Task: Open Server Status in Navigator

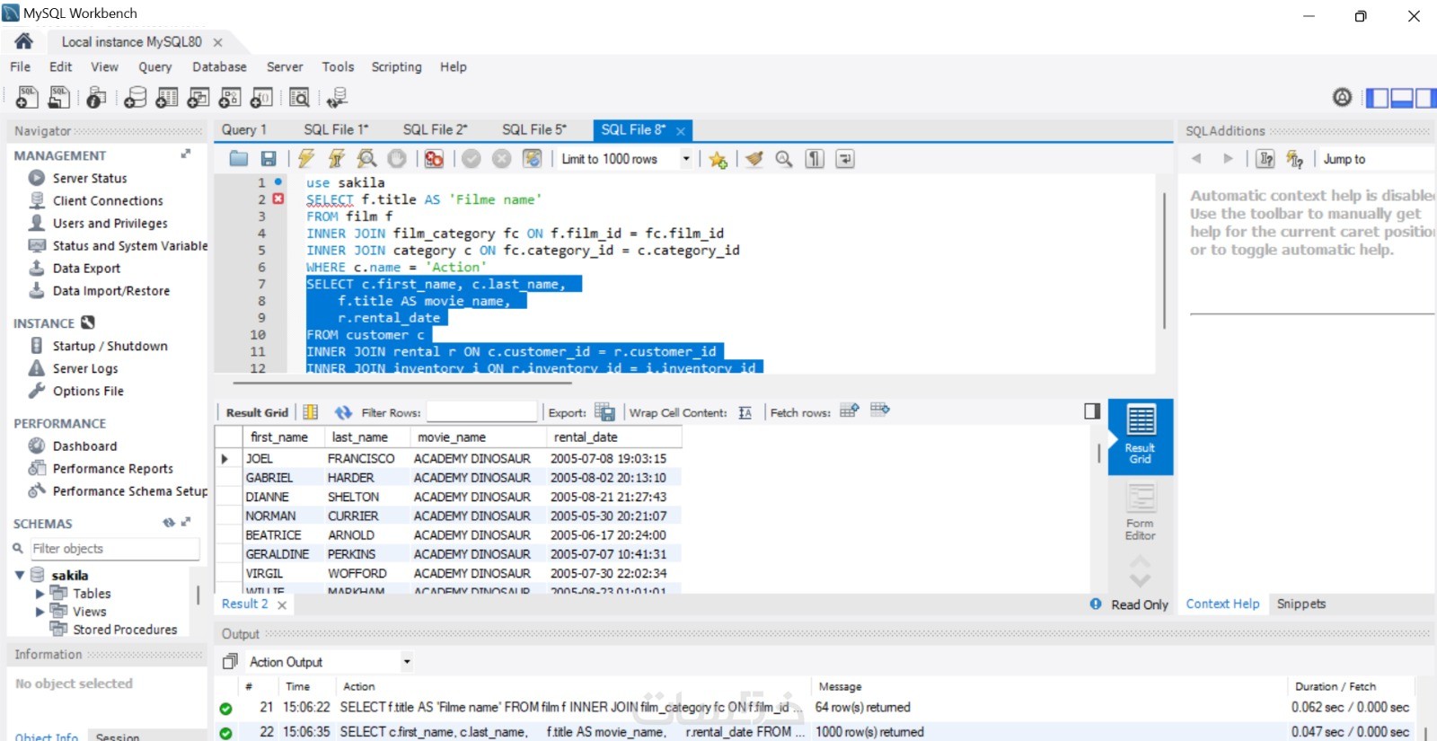Action: click(x=90, y=178)
